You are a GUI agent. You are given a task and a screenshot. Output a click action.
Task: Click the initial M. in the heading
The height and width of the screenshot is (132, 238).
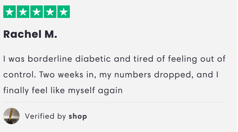(51, 34)
